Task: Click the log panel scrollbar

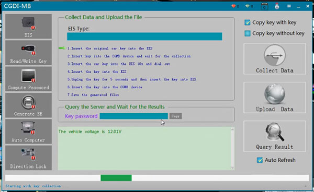Action: tap(232, 149)
